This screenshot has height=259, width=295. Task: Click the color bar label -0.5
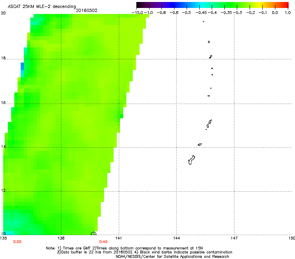186,13
